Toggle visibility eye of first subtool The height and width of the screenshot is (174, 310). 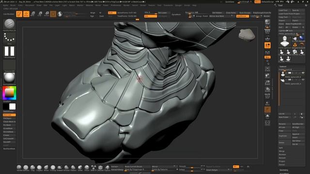point(303,73)
